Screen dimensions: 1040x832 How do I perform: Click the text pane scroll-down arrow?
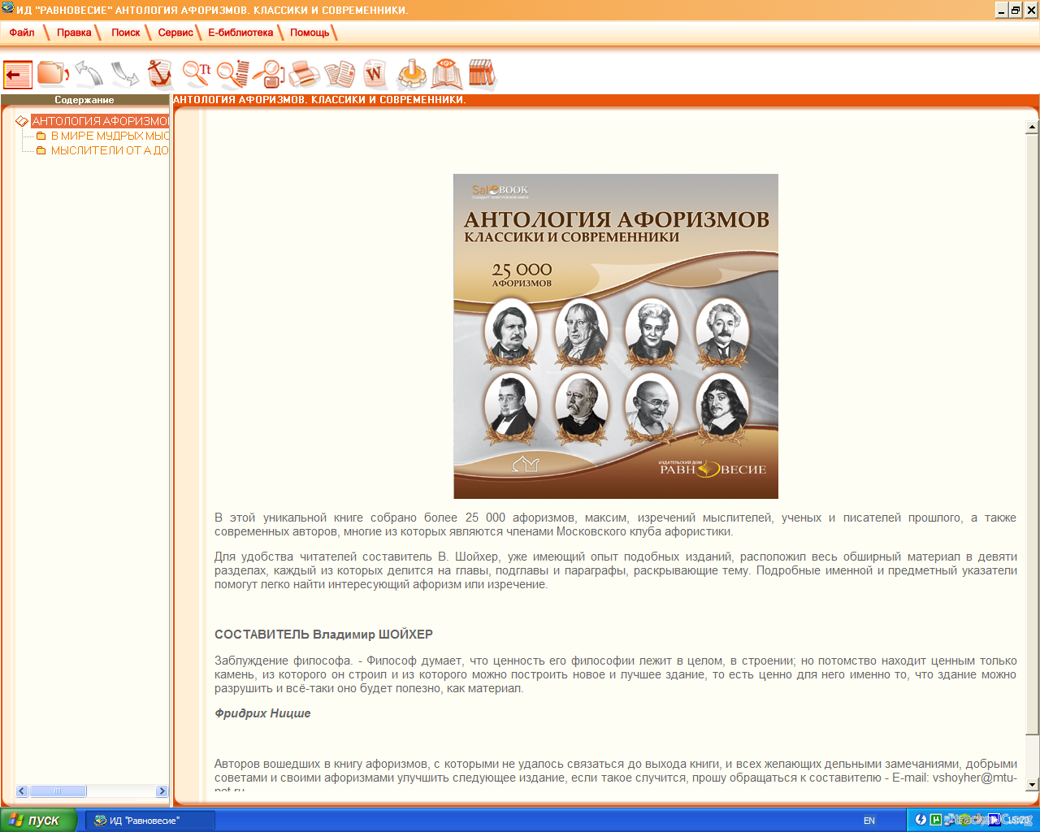click(x=1032, y=784)
